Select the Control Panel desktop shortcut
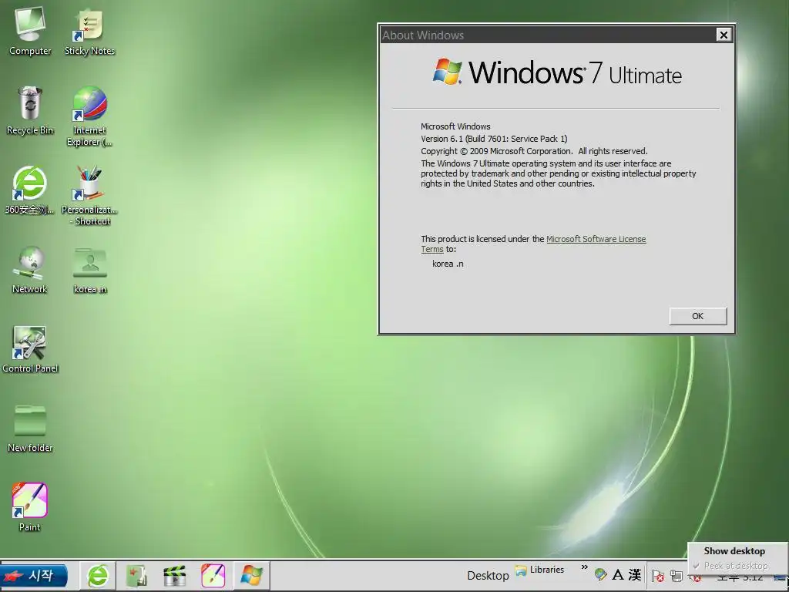This screenshot has height=592, width=789. (x=30, y=349)
